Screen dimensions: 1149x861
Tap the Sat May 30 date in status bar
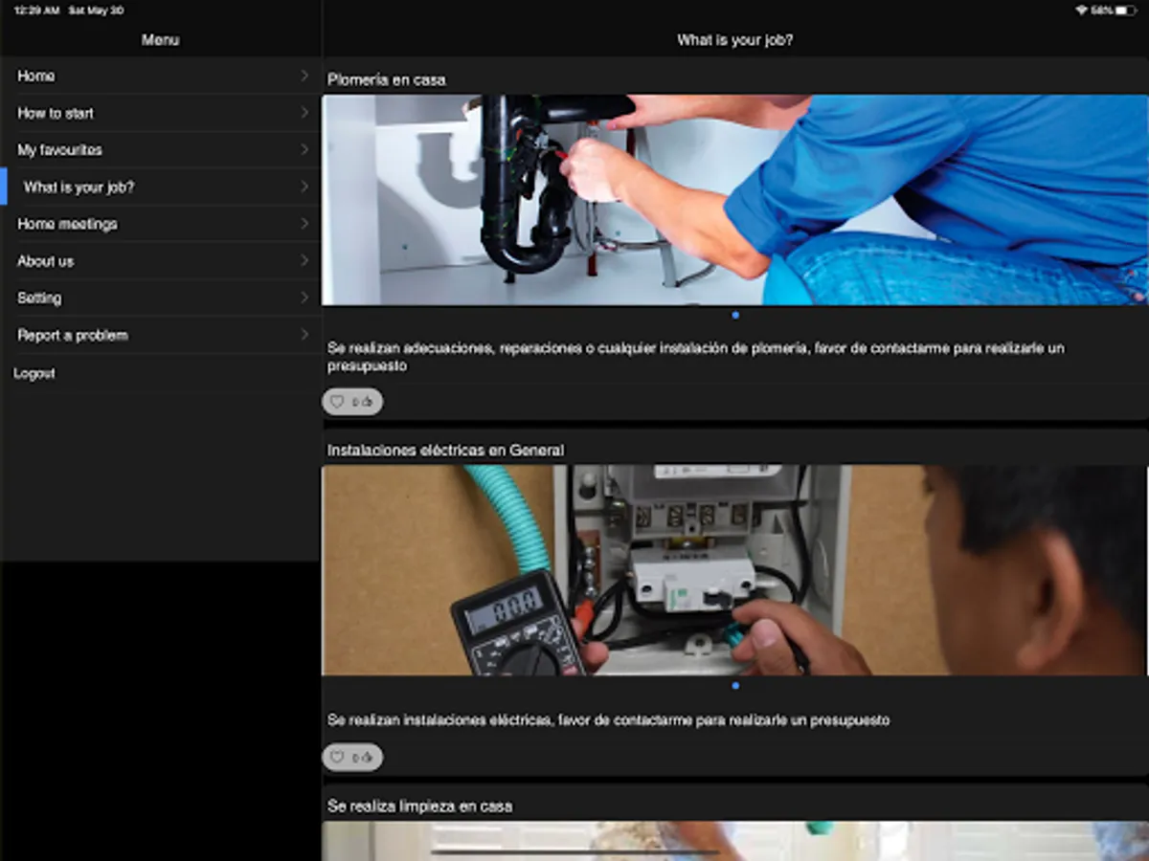click(96, 10)
